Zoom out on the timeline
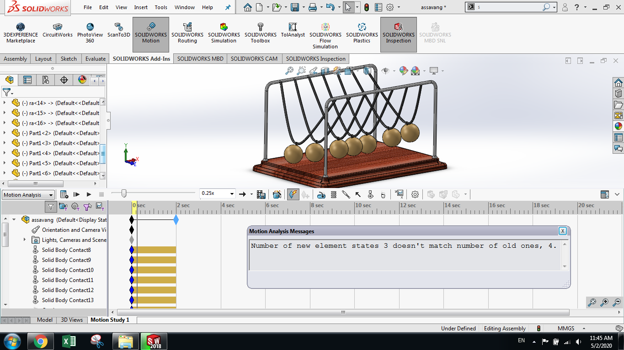 [616, 302]
